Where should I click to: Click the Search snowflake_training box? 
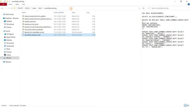[167, 8]
